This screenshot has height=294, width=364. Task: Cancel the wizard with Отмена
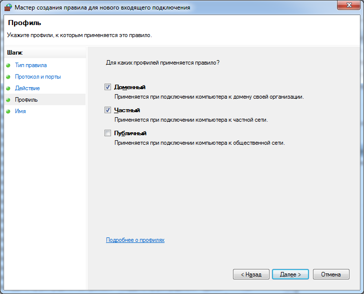[331, 274]
